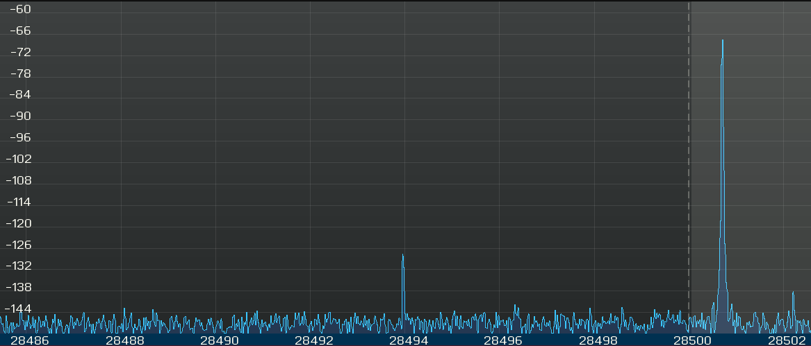Click the -78 dB scale label
The height and width of the screenshot is (346, 811).
[x=21, y=74]
